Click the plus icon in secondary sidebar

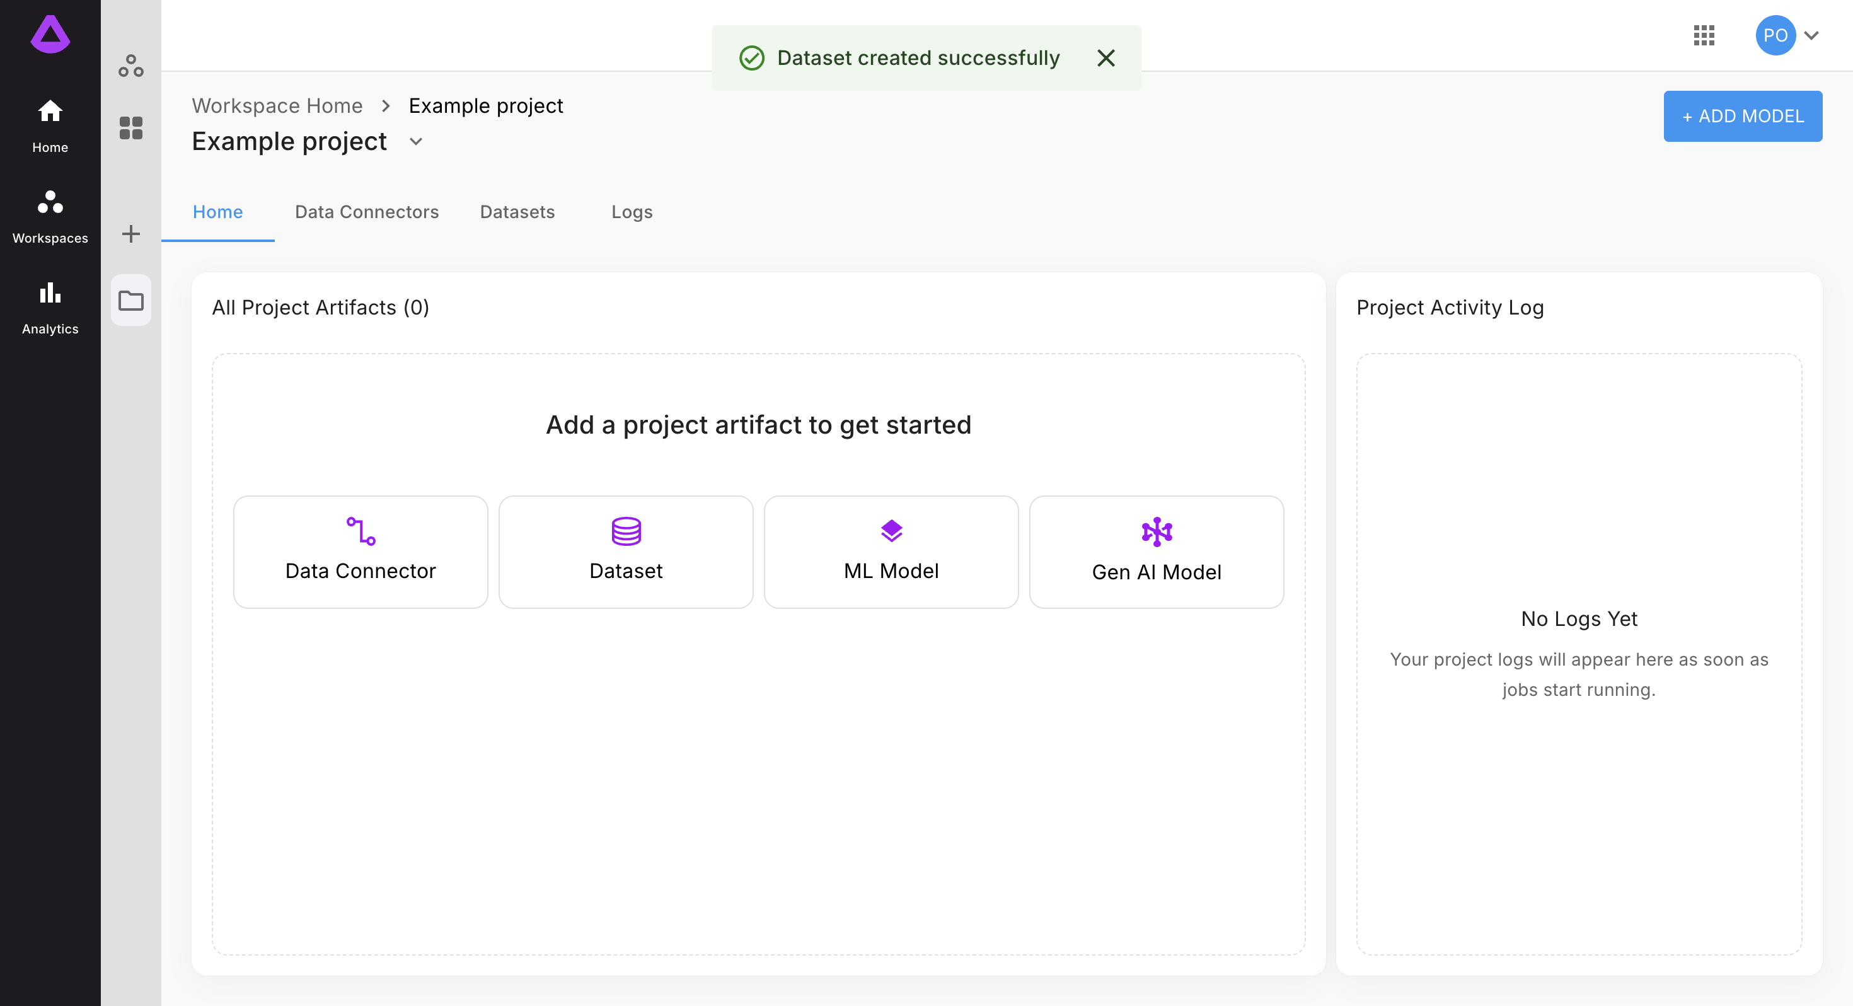[x=131, y=233]
